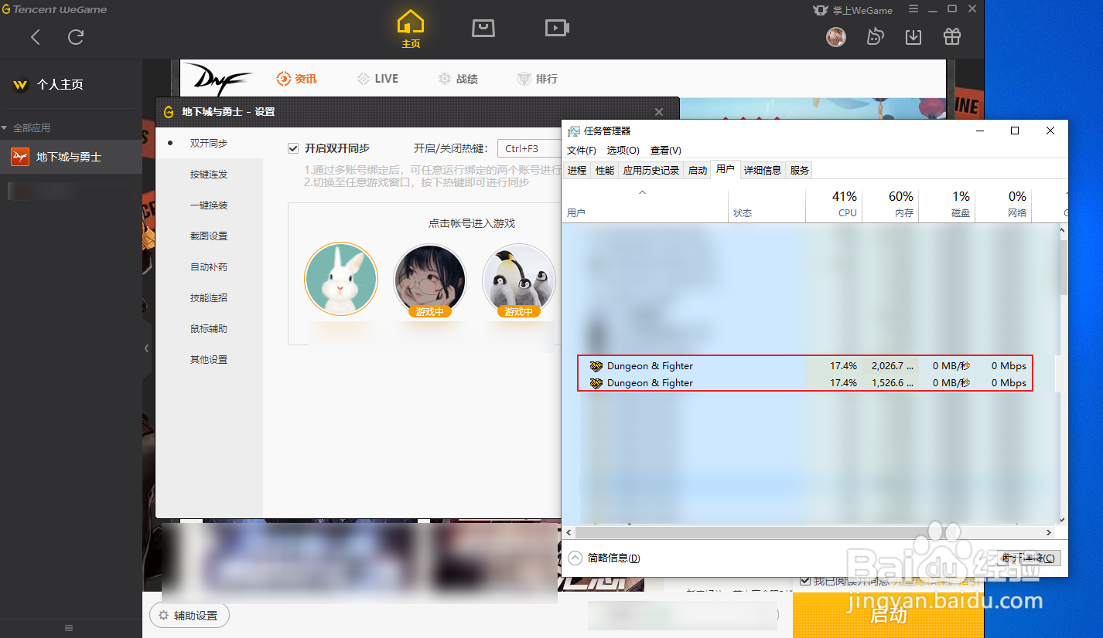Sort by the 内存 column header
Screen dimensions: 1103x638
[890, 205]
